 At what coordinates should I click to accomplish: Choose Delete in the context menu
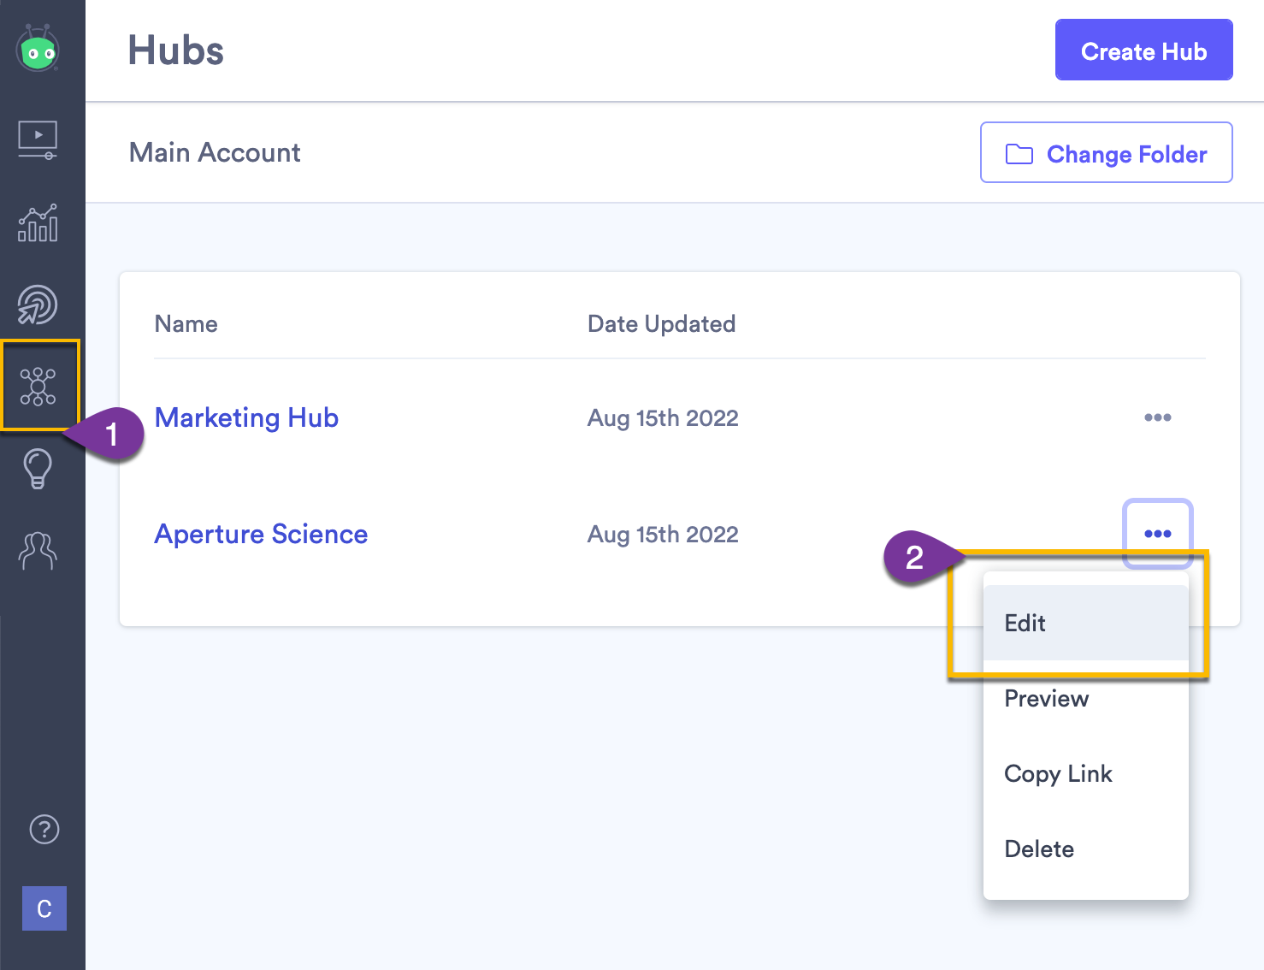pos(1038,849)
